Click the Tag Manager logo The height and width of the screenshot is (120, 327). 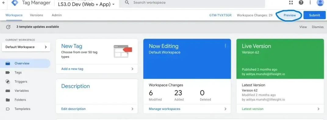pos(15,3)
